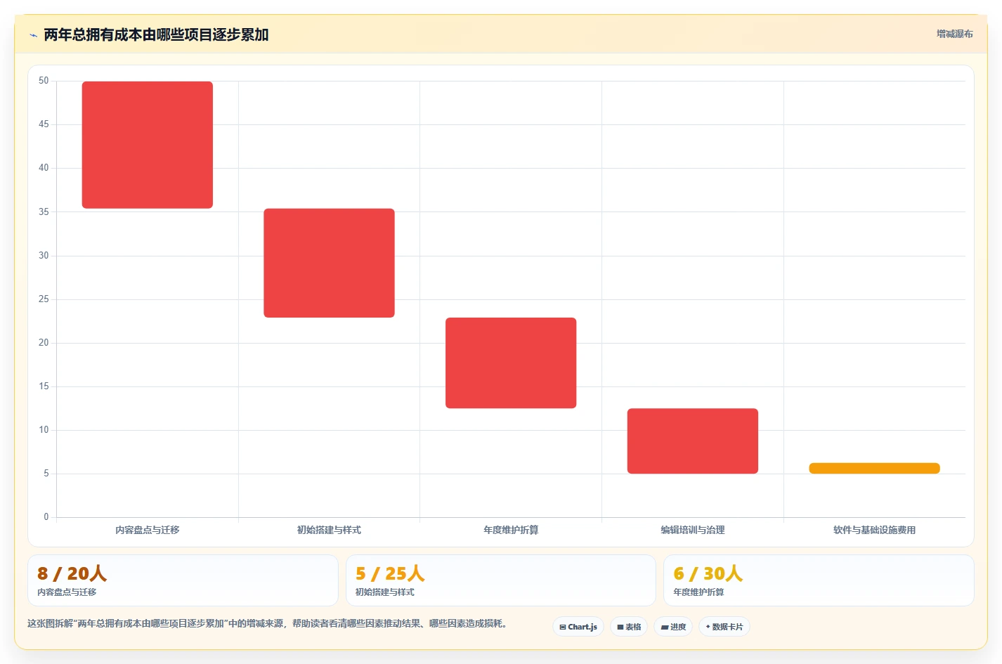The image size is (1002, 664).
Task: Select the orange 软件与基础设施费用 bar
Action: coord(874,468)
